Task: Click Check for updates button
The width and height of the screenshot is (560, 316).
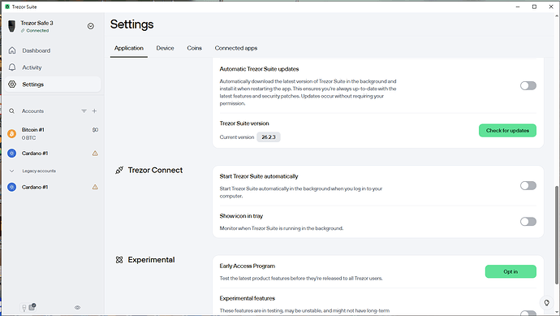Action: [507, 131]
